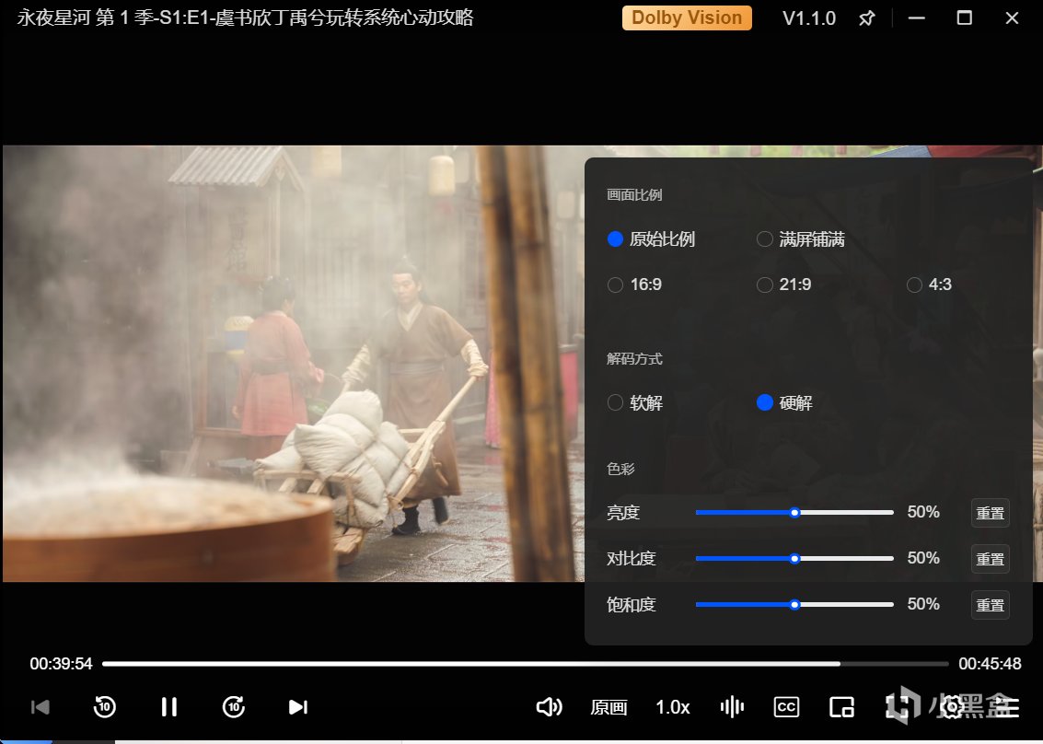Reset 对比度 with 重置 button
This screenshot has height=744, width=1043.
point(990,559)
